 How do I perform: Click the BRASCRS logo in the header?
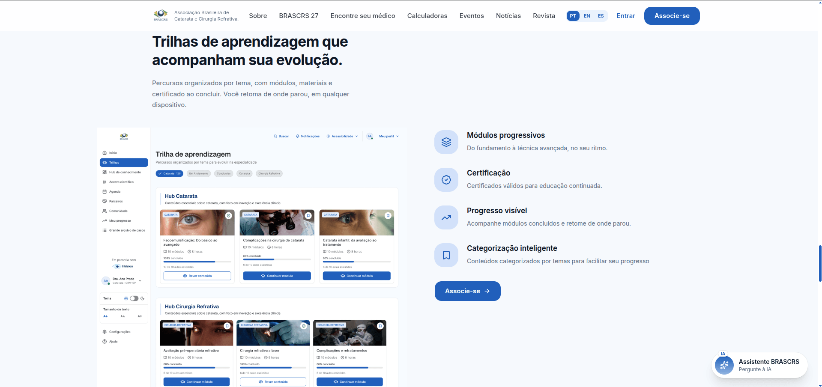[161, 15]
